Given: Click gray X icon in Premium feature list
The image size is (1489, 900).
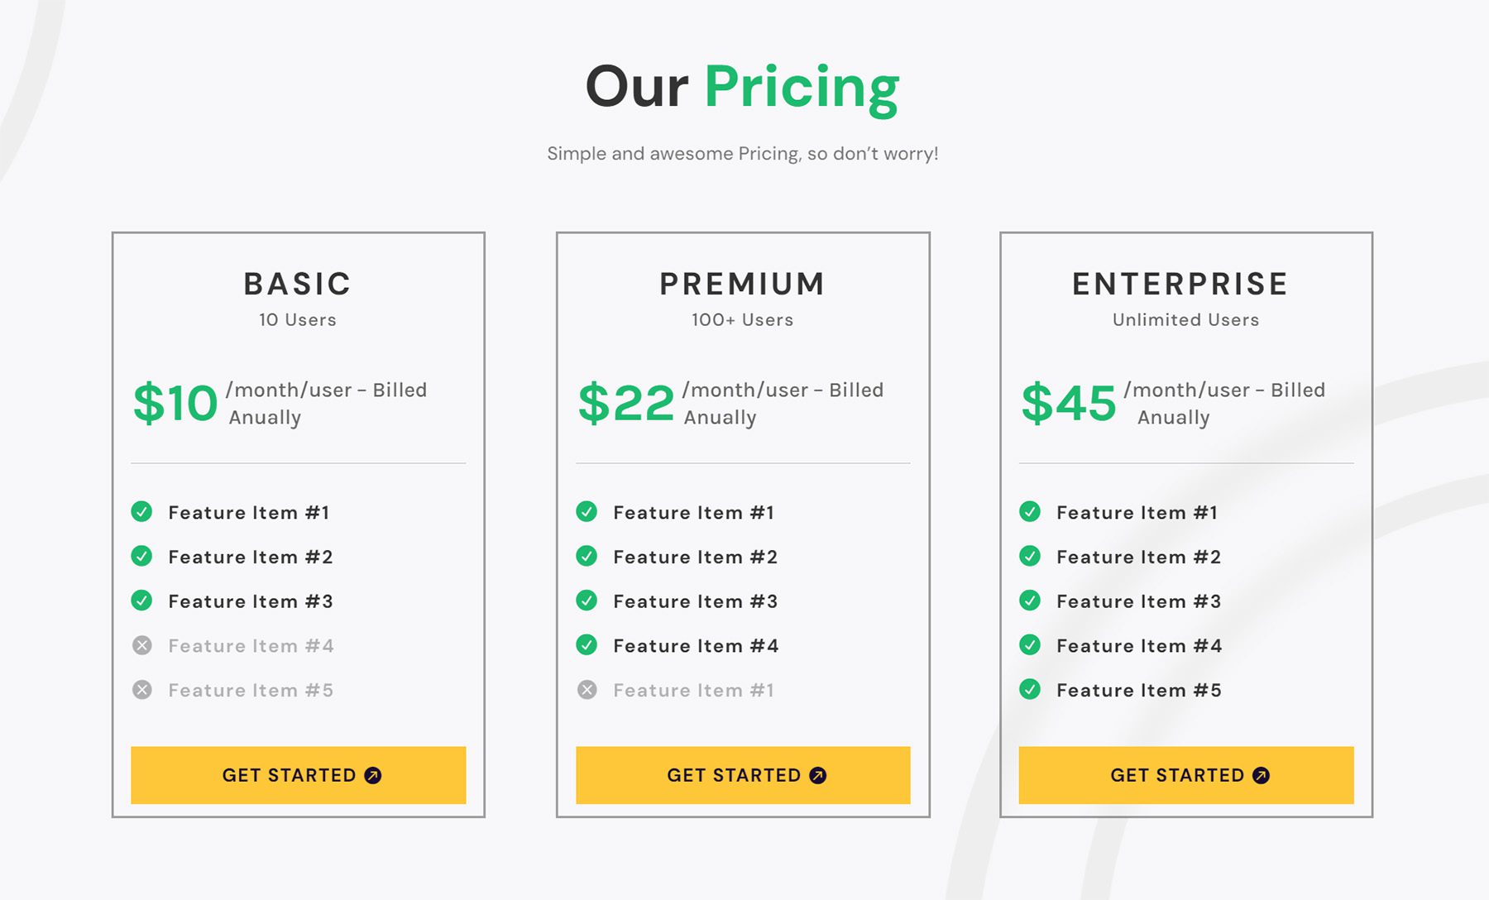Looking at the screenshot, I should click(x=587, y=690).
